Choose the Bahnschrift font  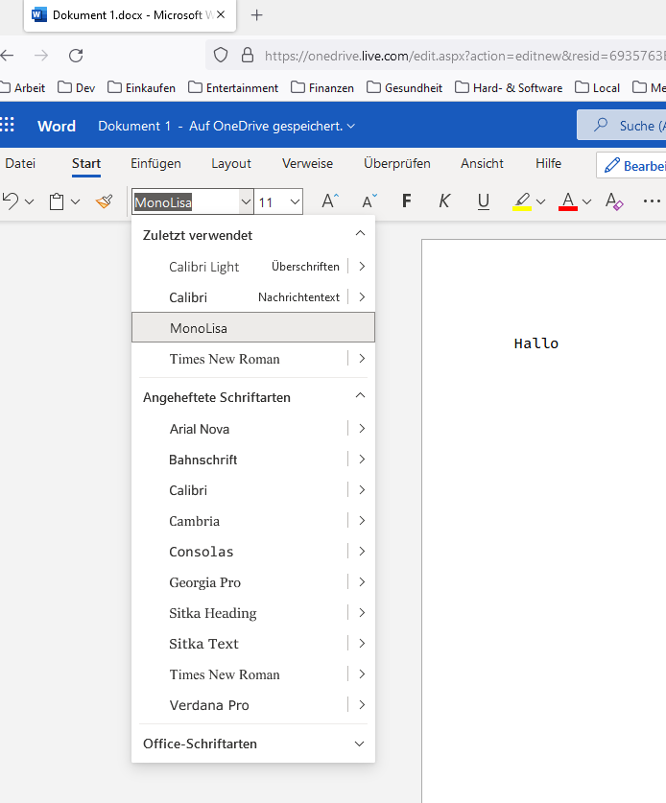[x=240, y=460]
